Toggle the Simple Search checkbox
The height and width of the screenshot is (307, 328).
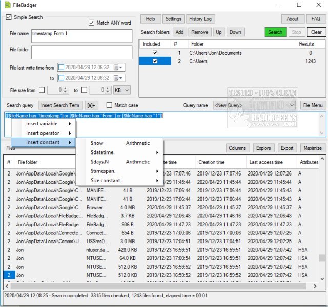click(9, 17)
